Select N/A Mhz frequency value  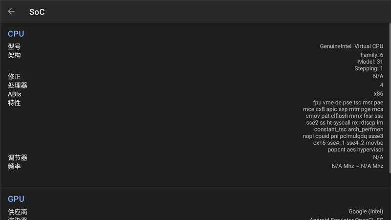pos(357,166)
